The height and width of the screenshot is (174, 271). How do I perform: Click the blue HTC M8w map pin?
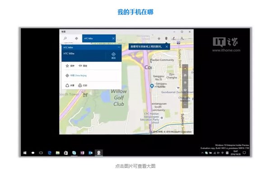coord(152,86)
